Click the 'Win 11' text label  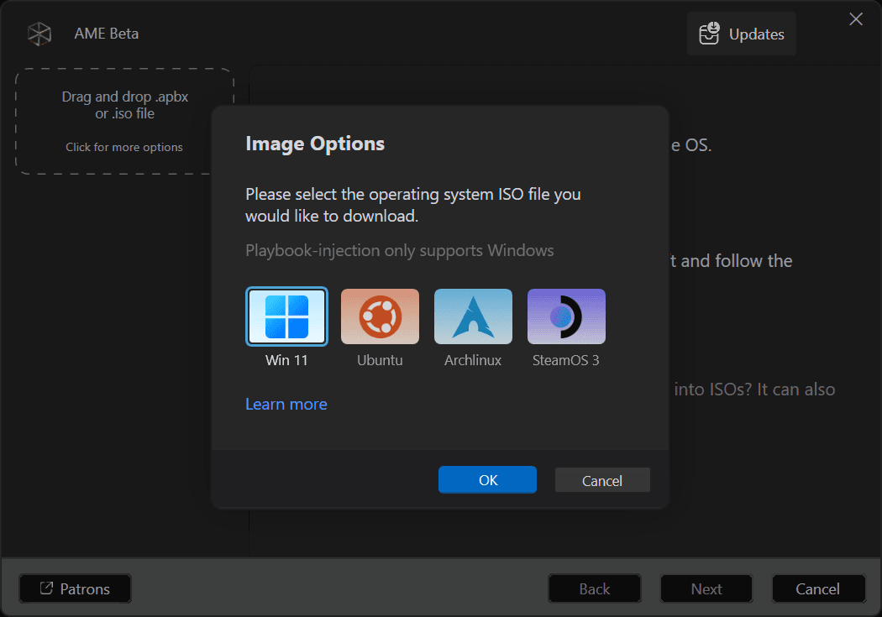(x=286, y=360)
